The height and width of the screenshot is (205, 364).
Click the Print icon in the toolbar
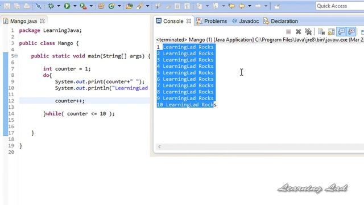27,6
